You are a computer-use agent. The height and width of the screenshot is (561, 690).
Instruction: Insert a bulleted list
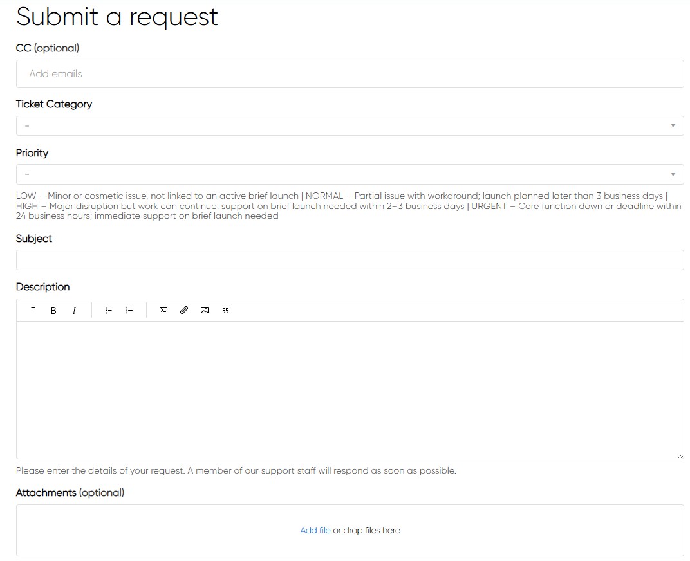(x=109, y=310)
